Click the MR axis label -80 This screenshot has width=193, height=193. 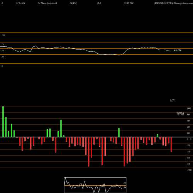pos(188,164)
